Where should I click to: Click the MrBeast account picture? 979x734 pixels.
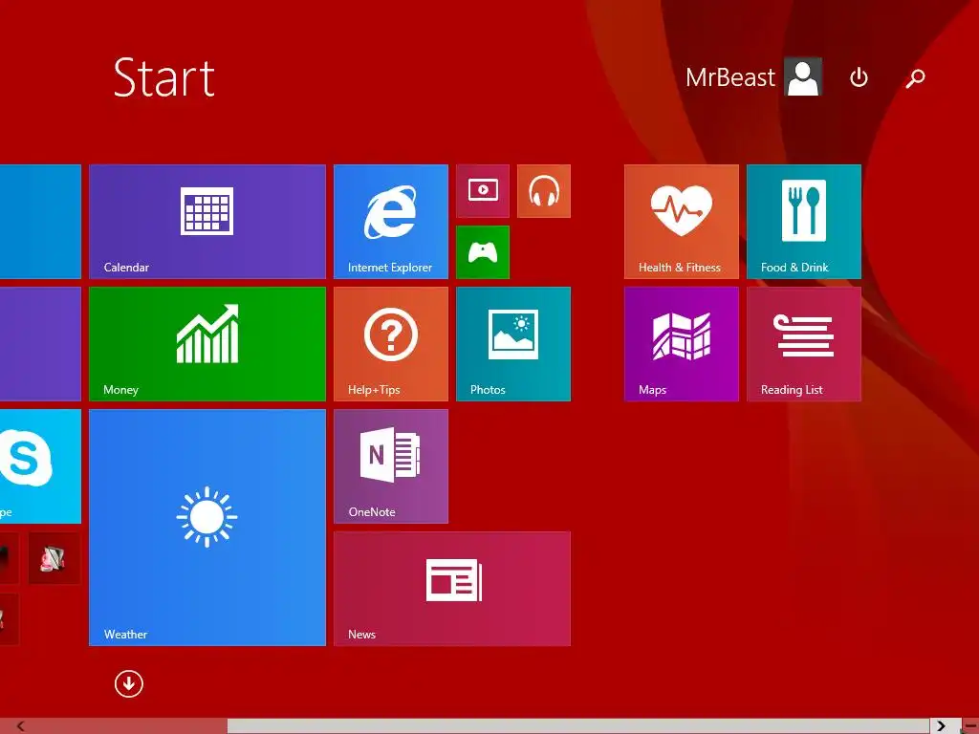click(803, 77)
